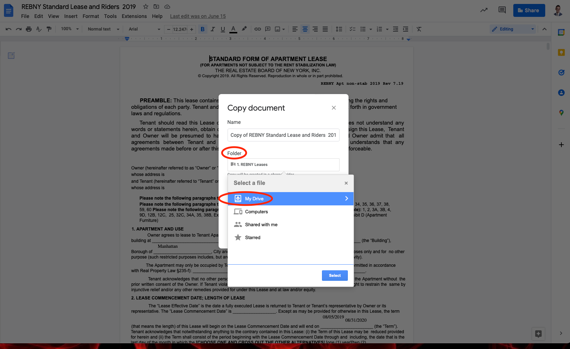This screenshot has height=349, width=570.
Task: Justify the text
Action: (x=325, y=29)
